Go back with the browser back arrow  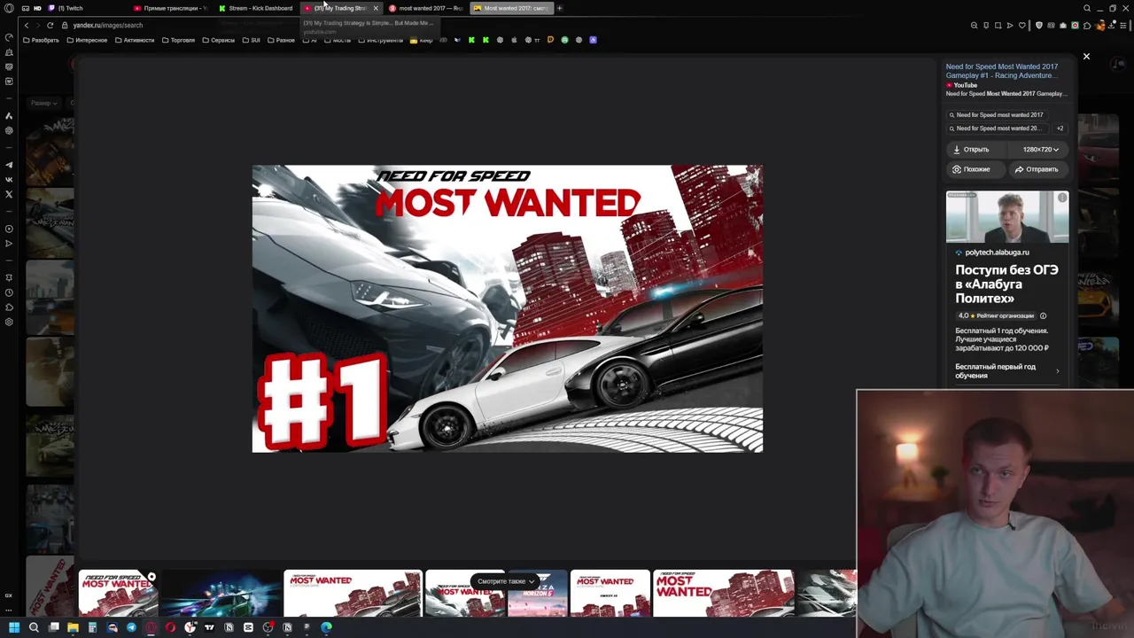coord(26,25)
